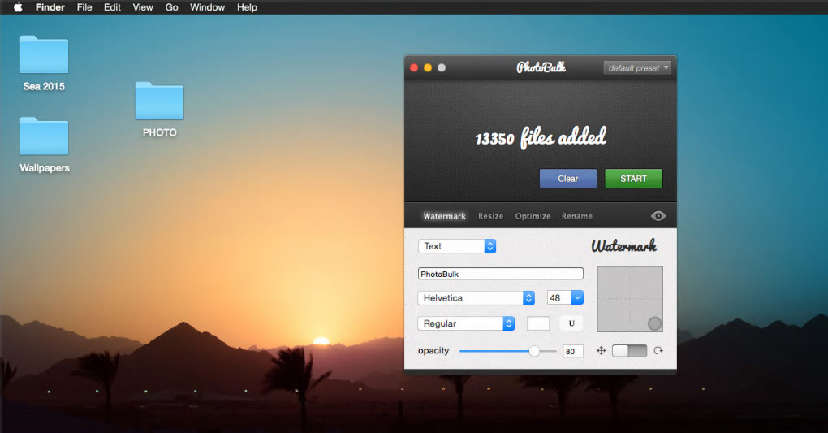Open the white text color swatch
Screen dimensions: 828x433
[x=539, y=323]
